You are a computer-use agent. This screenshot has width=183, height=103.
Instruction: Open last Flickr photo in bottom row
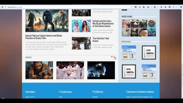point(152,32)
